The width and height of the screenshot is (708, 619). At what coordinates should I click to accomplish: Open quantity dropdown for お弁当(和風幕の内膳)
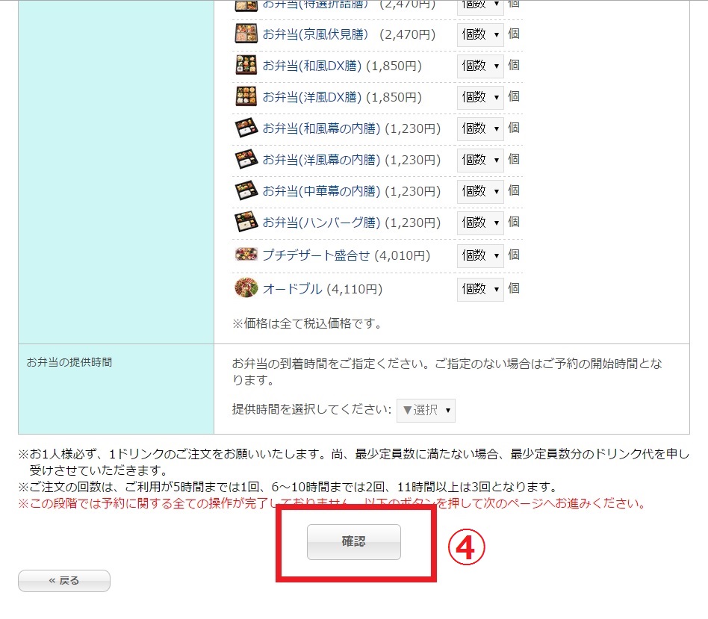(x=480, y=128)
